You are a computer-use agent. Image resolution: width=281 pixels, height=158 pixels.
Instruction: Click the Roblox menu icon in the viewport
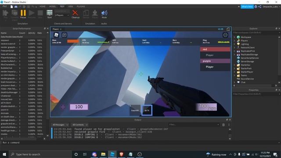coord(56,35)
